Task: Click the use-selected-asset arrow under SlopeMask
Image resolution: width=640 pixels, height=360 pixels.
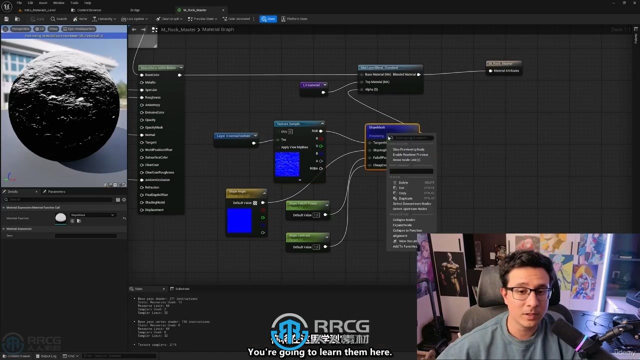Action: [72, 221]
